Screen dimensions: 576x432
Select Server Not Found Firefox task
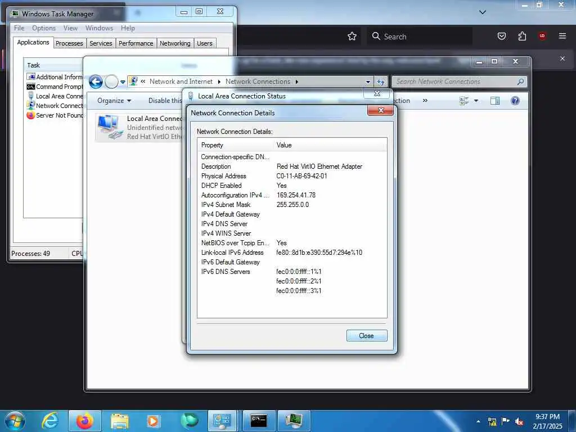tap(55, 115)
